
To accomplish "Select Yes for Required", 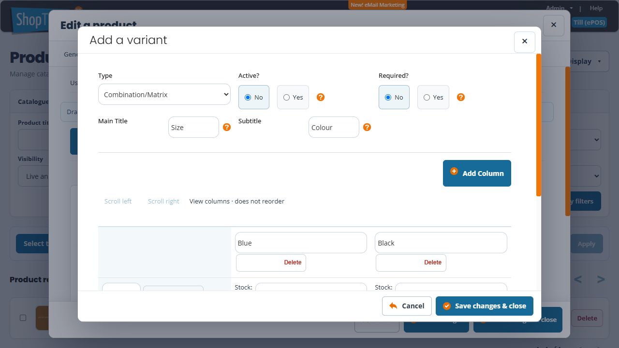I will [433, 97].
